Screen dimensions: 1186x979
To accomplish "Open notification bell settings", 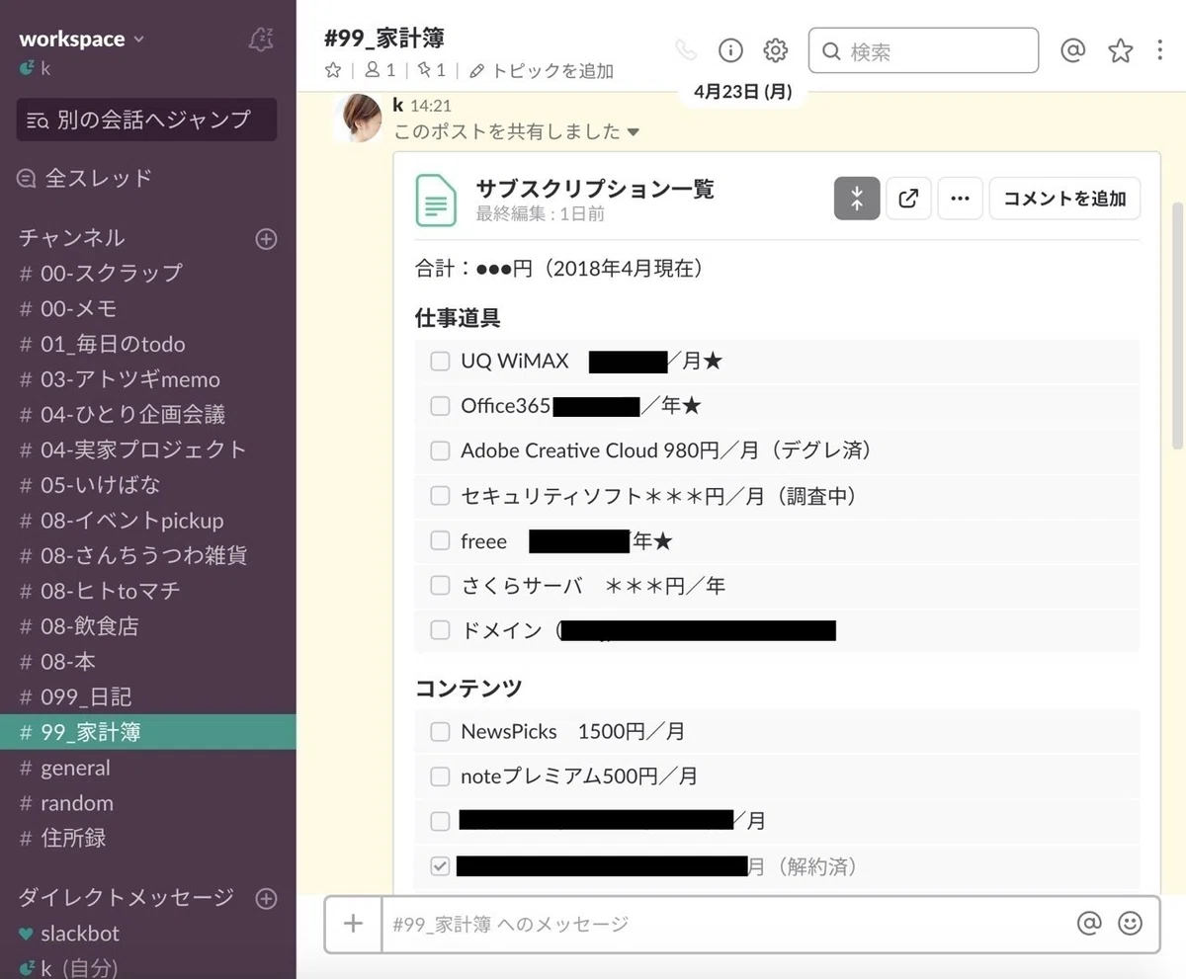I will tap(260, 40).
